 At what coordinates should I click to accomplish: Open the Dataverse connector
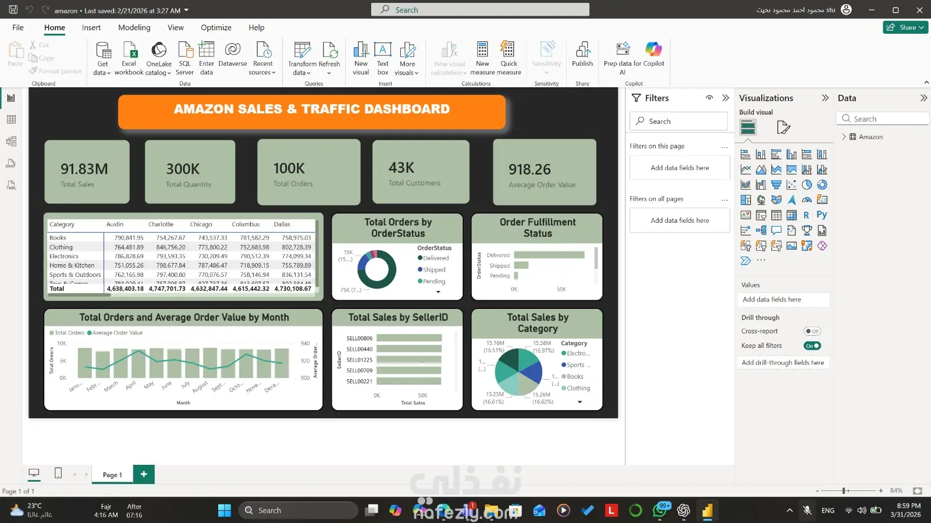tap(233, 55)
